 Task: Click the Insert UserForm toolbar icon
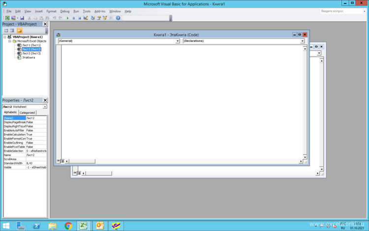[13, 18]
